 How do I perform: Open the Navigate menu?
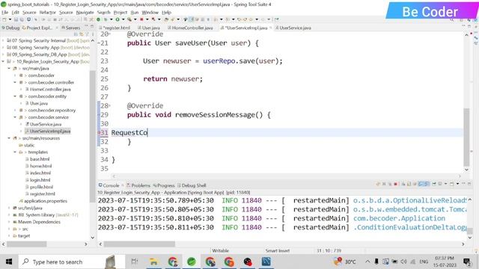pos(85,13)
